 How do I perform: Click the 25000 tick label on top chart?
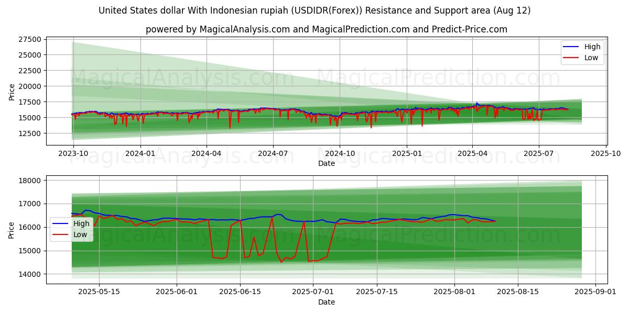[30, 55]
